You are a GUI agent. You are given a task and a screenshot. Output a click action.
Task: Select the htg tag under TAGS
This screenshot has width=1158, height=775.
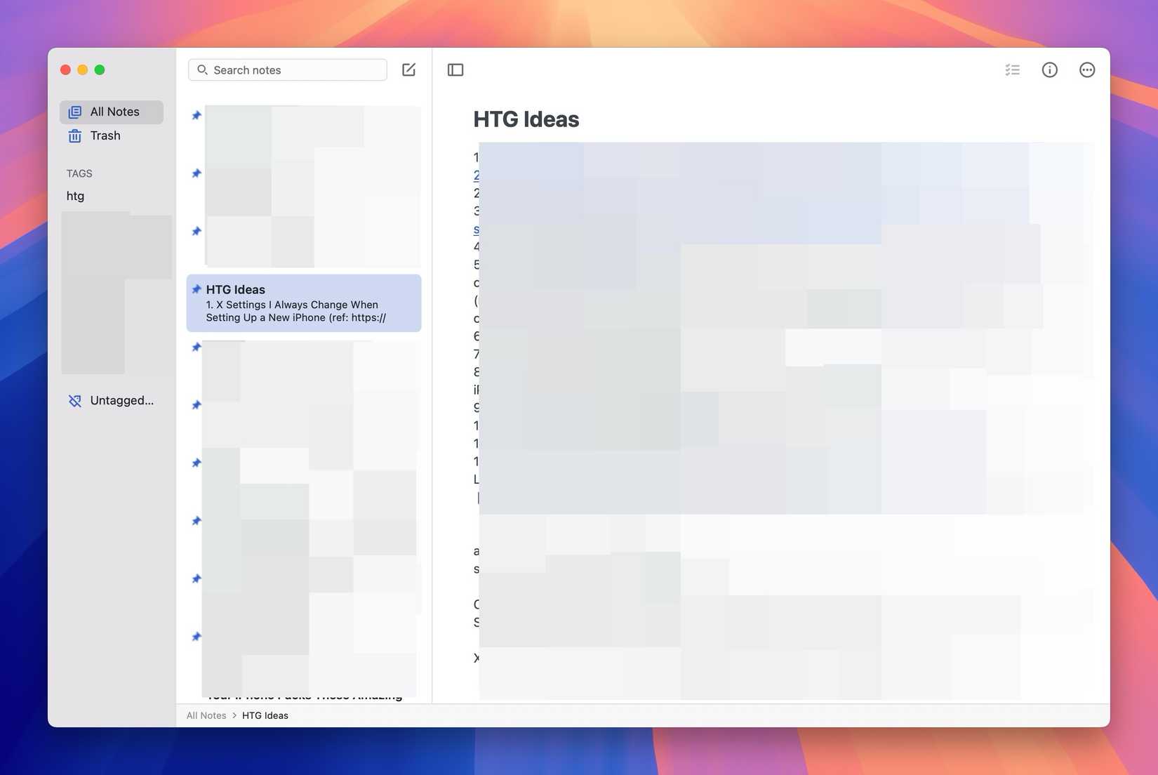(x=75, y=196)
